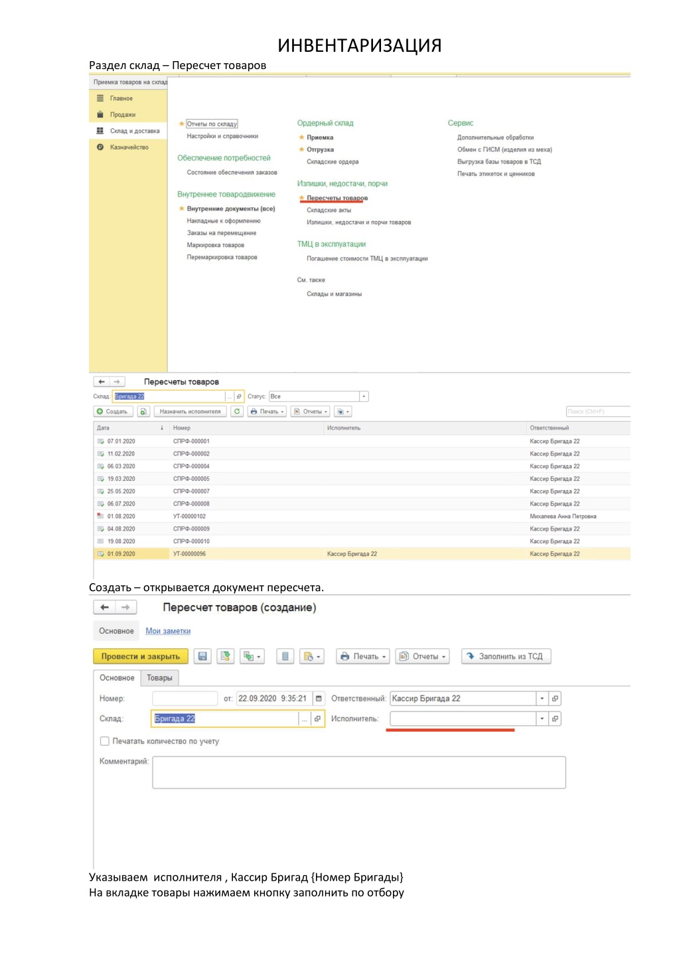The height and width of the screenshot is (961, 679).
Task: Click the Создать button
Action: [x=113, y=412]
